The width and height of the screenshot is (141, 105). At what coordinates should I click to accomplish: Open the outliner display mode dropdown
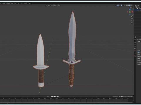139,5
